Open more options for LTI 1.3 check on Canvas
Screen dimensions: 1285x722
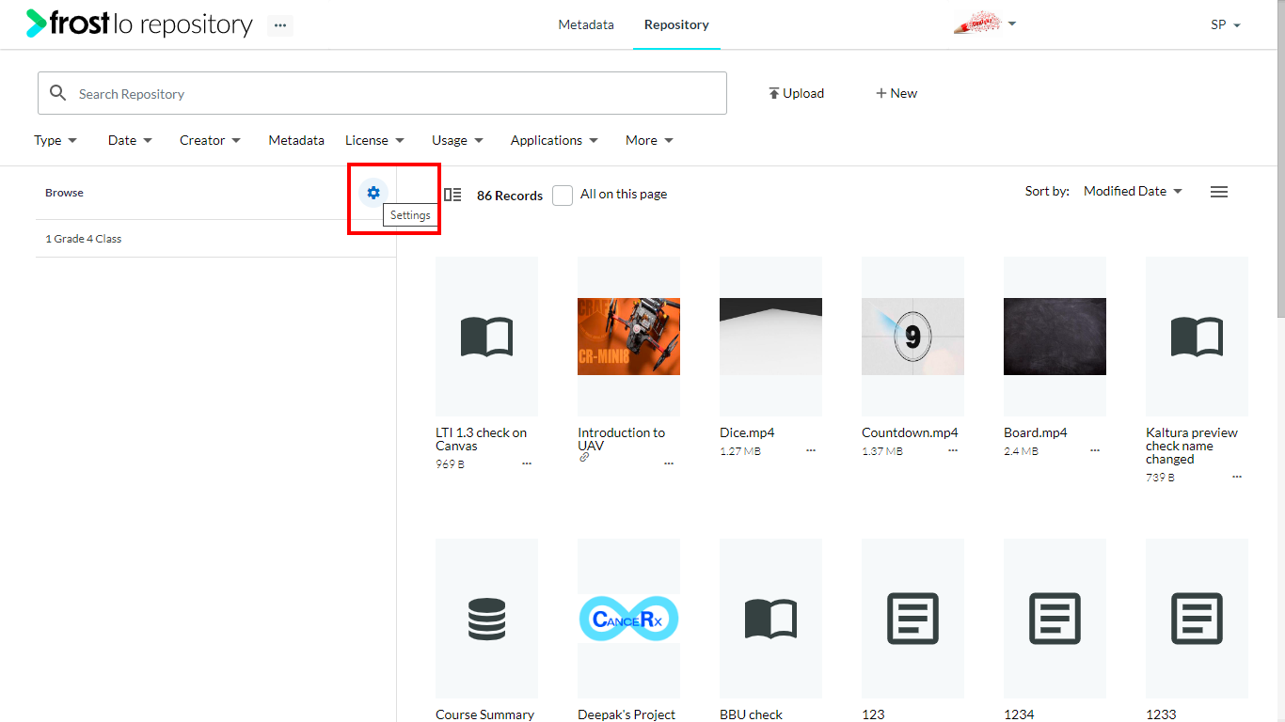pyautogui.click(x=527, y=464)
